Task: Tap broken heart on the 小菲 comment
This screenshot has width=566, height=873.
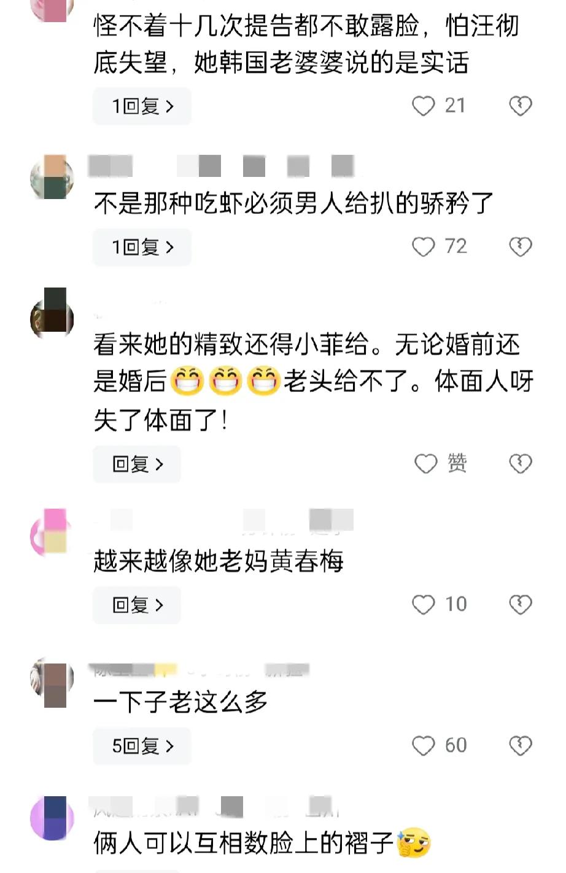Action: 521,464
